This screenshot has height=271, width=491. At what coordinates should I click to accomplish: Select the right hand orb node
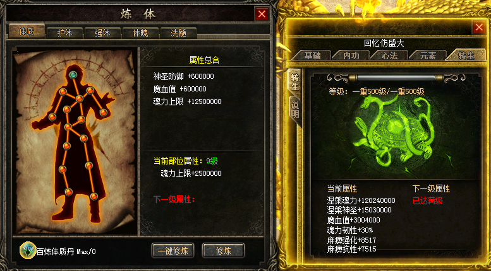pyautogui.click(x=104, y=112)
